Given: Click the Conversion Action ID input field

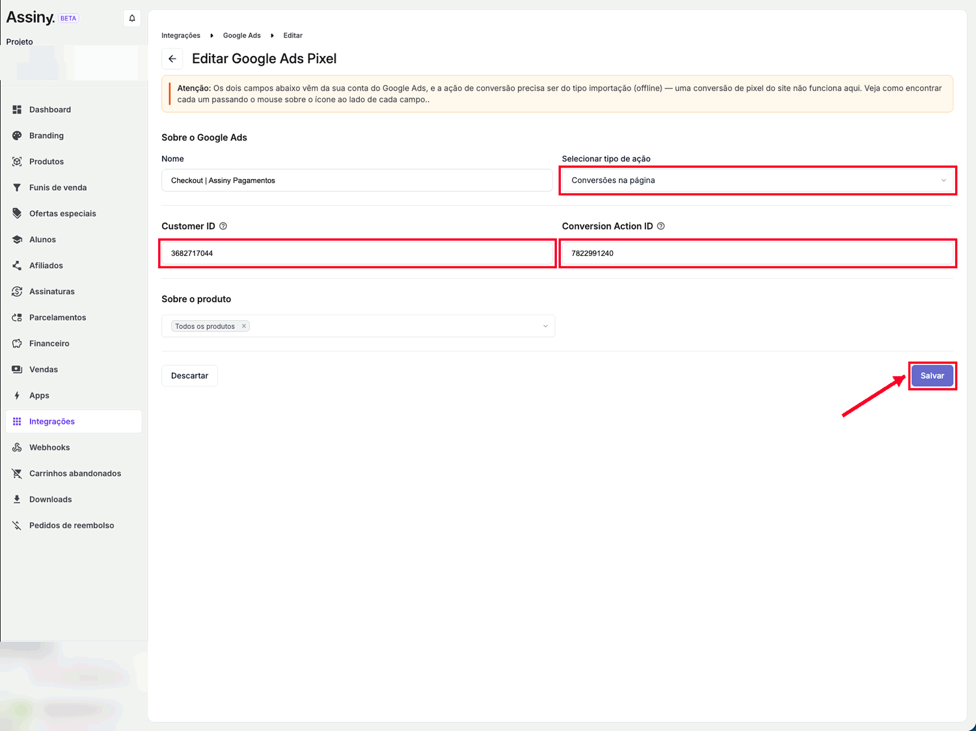Looking at the screenshot, I should [x=758, y=253].
